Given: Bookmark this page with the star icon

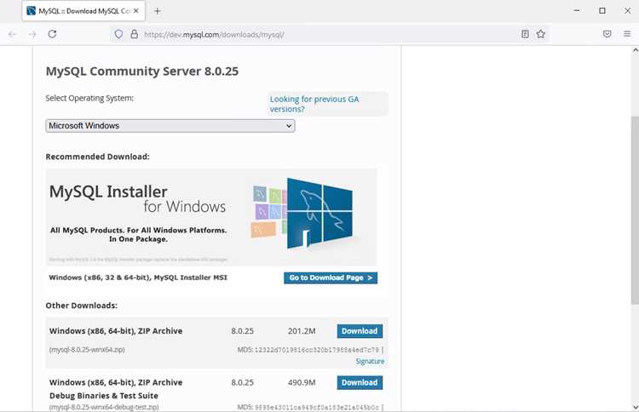Looking at the screenshot, I should pyautogui.click(x=541, y=34).
